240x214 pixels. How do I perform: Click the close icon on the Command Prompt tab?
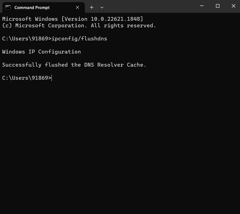click(77, 7)
